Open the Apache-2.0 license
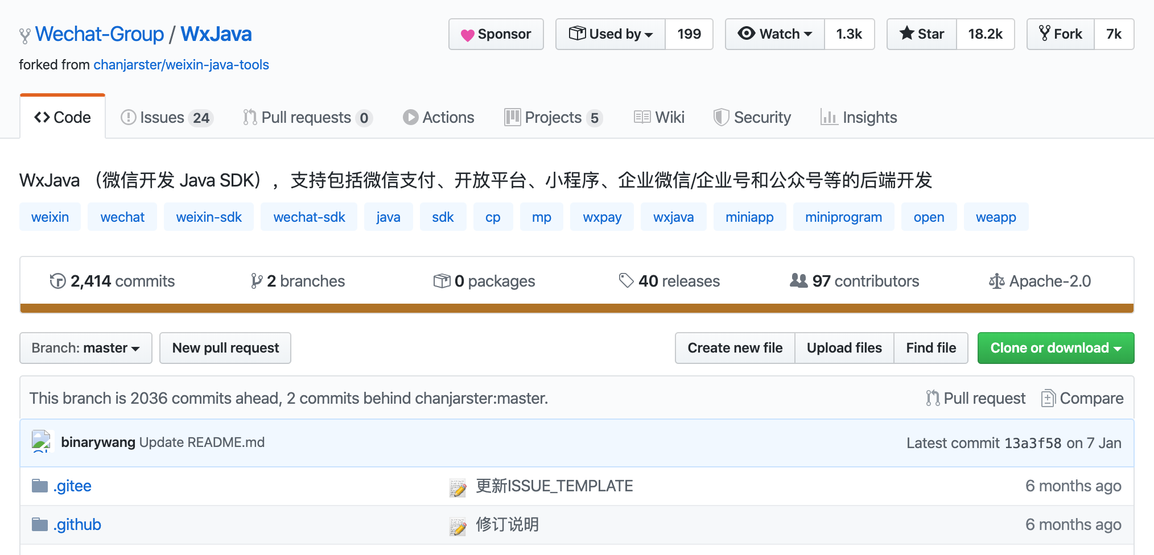The width and height of the screenshot is (1154, 555). coord(1040,281)
